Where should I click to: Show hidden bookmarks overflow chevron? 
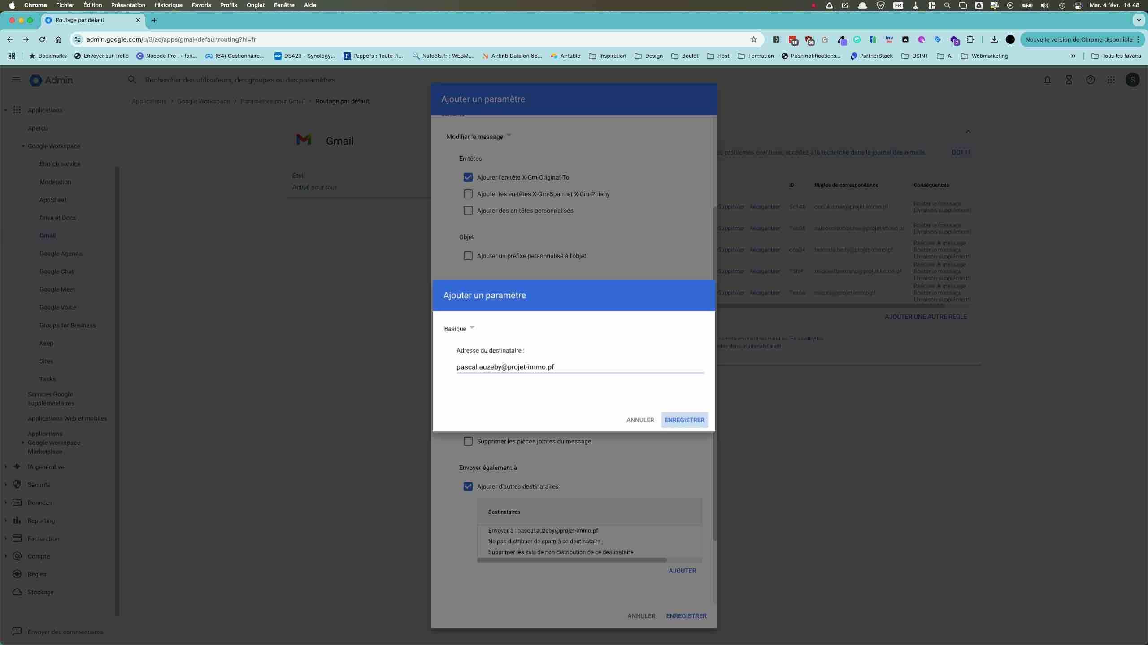1073,56
